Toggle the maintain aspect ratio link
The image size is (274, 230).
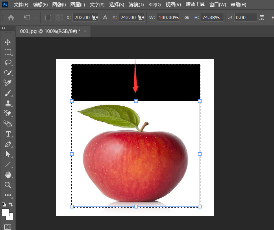point(187,18)
